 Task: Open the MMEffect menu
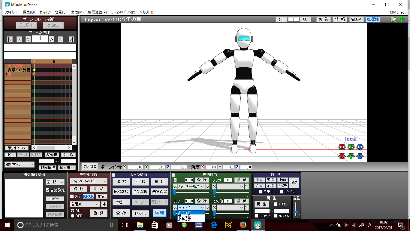398,12
